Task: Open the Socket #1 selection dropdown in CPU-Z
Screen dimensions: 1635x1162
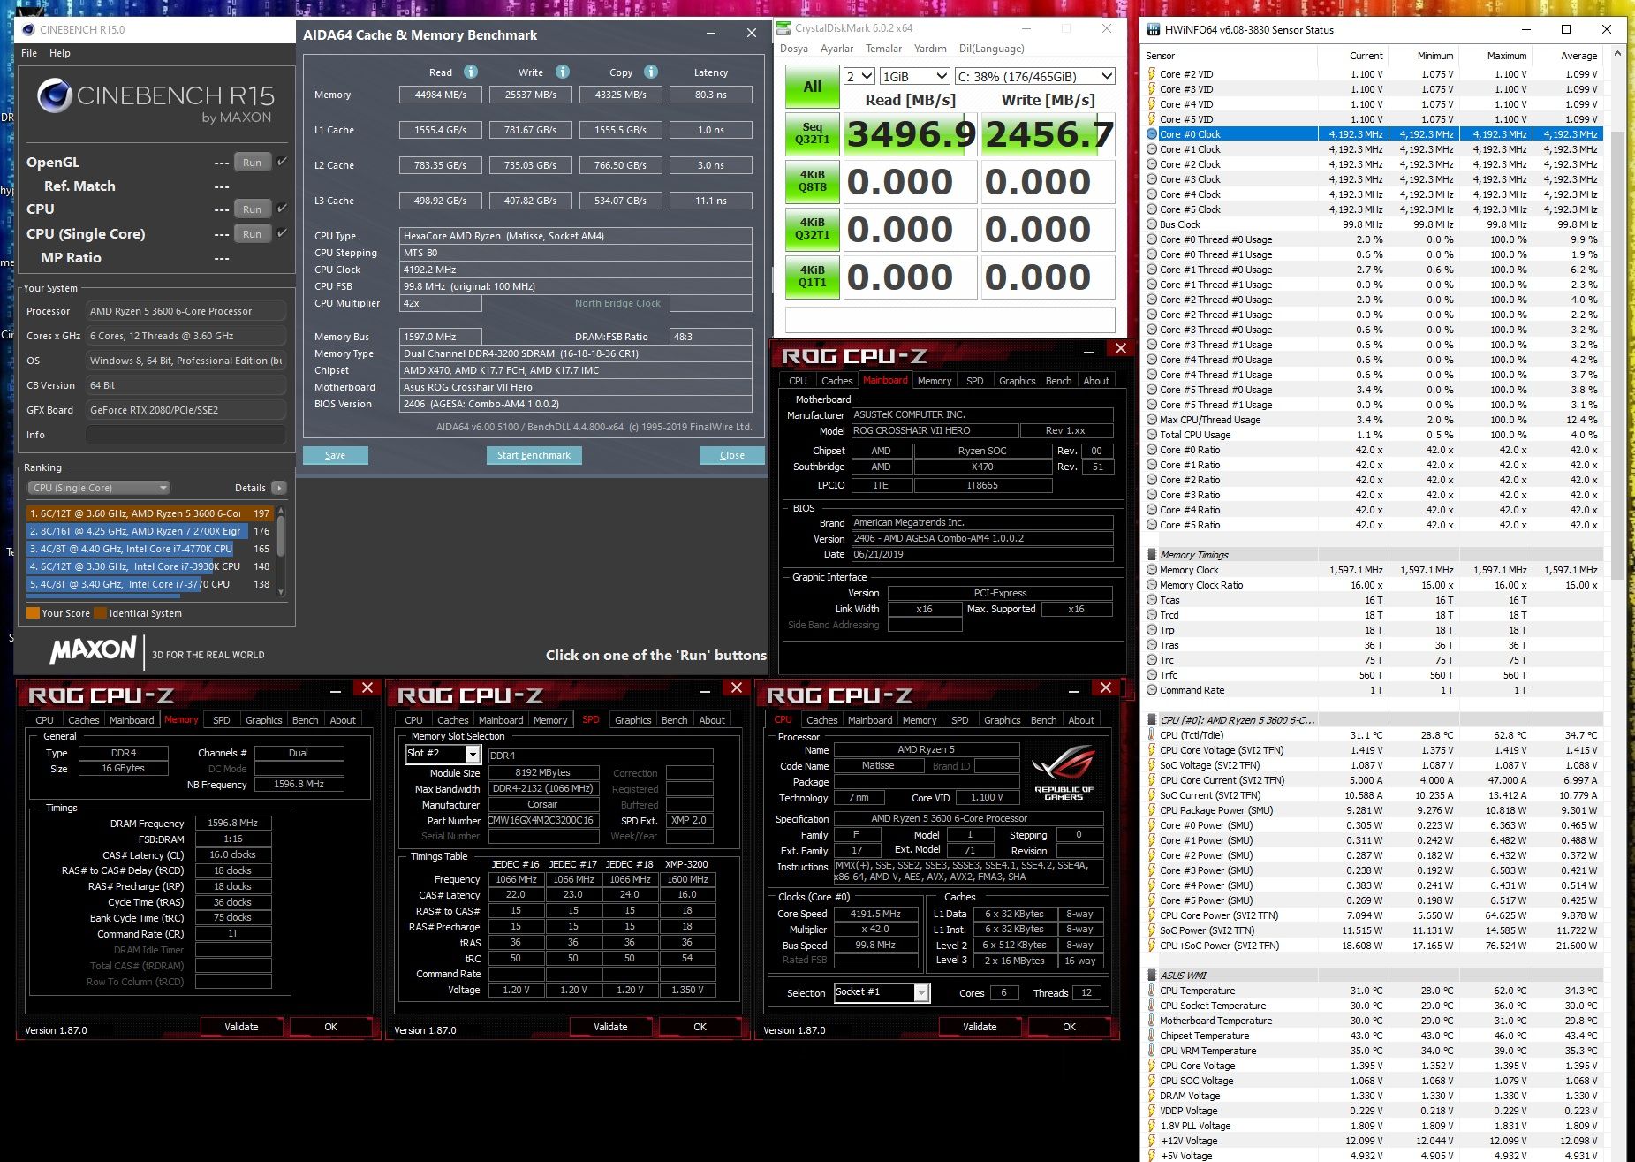Action: pos(882,992)
